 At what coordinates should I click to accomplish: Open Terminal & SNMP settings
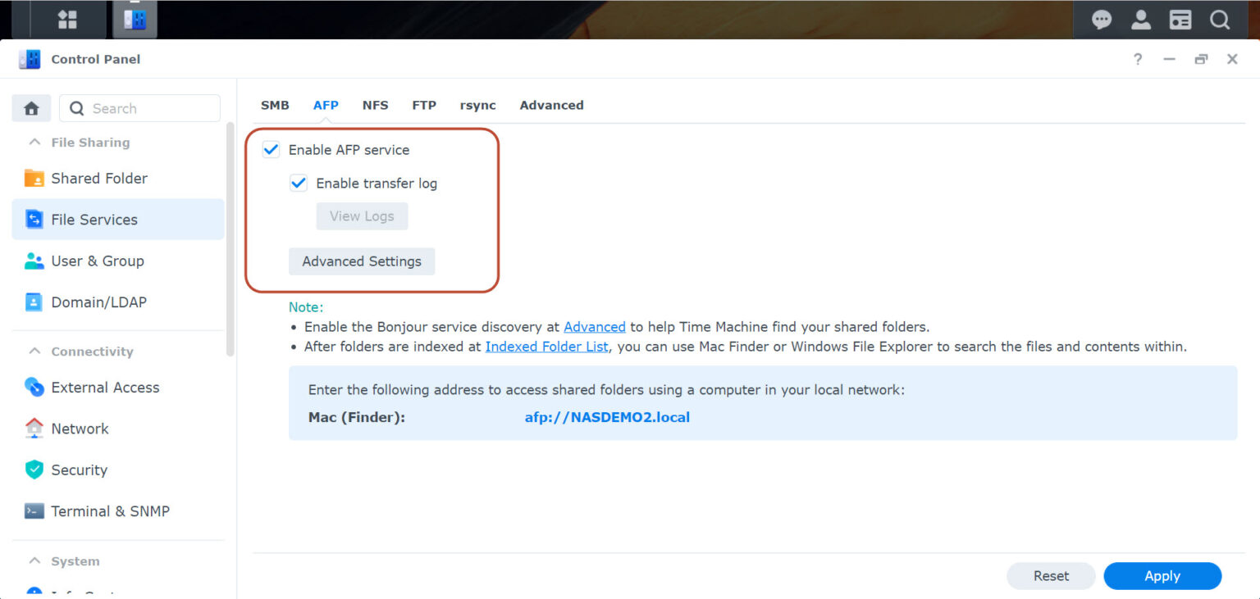108,511
